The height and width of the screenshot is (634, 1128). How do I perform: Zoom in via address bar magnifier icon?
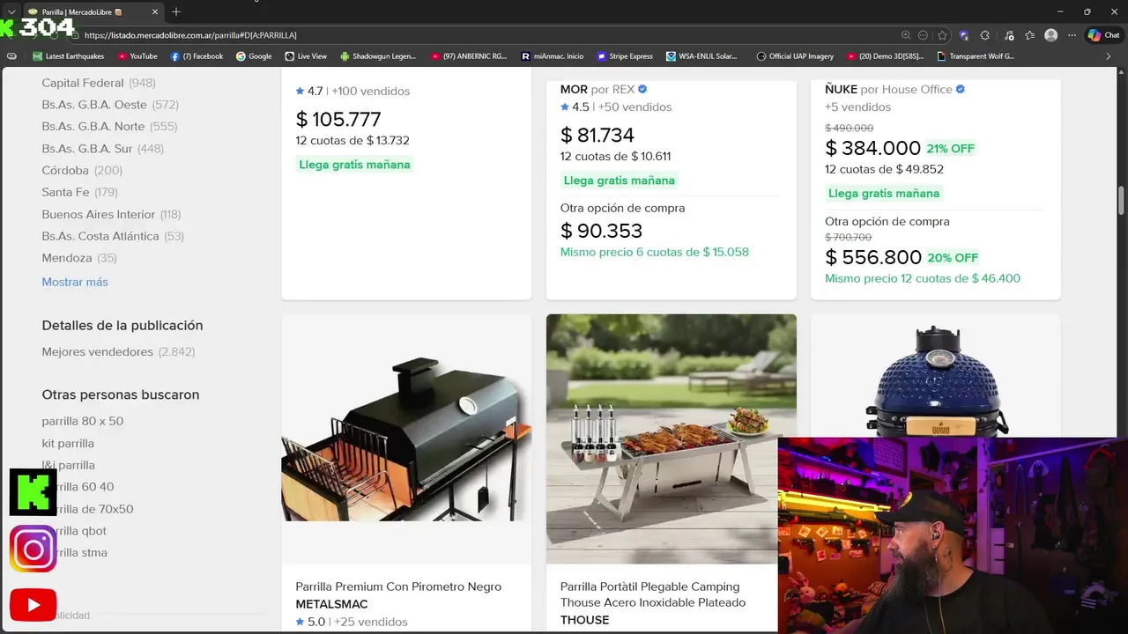pos(906,35)
